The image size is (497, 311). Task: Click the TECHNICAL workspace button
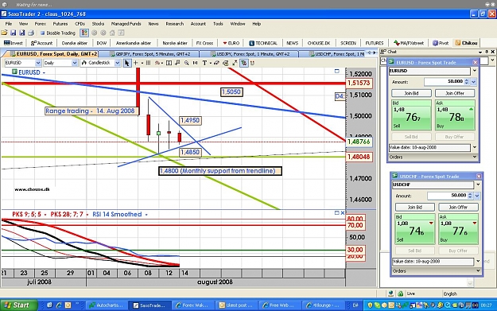click(x=263, y=43)
